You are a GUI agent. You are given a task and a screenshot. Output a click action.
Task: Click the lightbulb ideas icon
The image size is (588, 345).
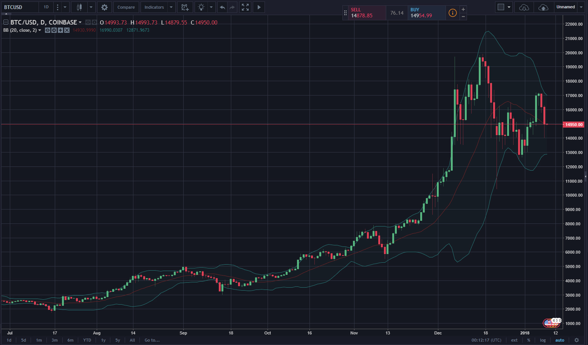[201, 7]
